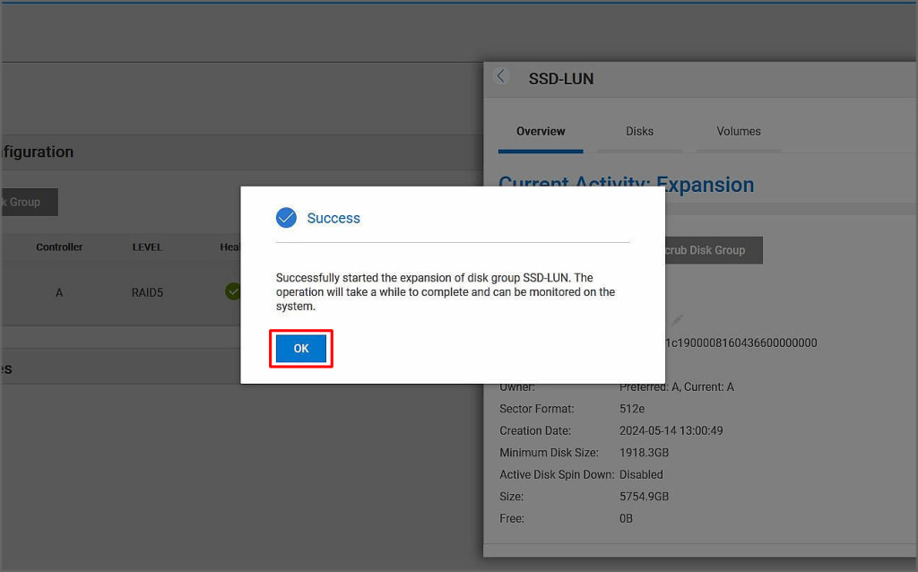Click the Controller A value in the row
This screenshot has height=572, width=918.
(x=59, y=293)
